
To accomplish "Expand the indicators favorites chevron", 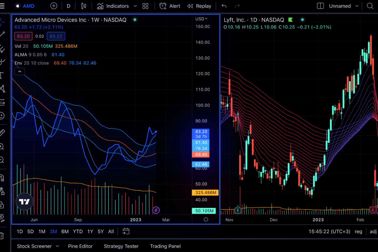I will 135,6.
